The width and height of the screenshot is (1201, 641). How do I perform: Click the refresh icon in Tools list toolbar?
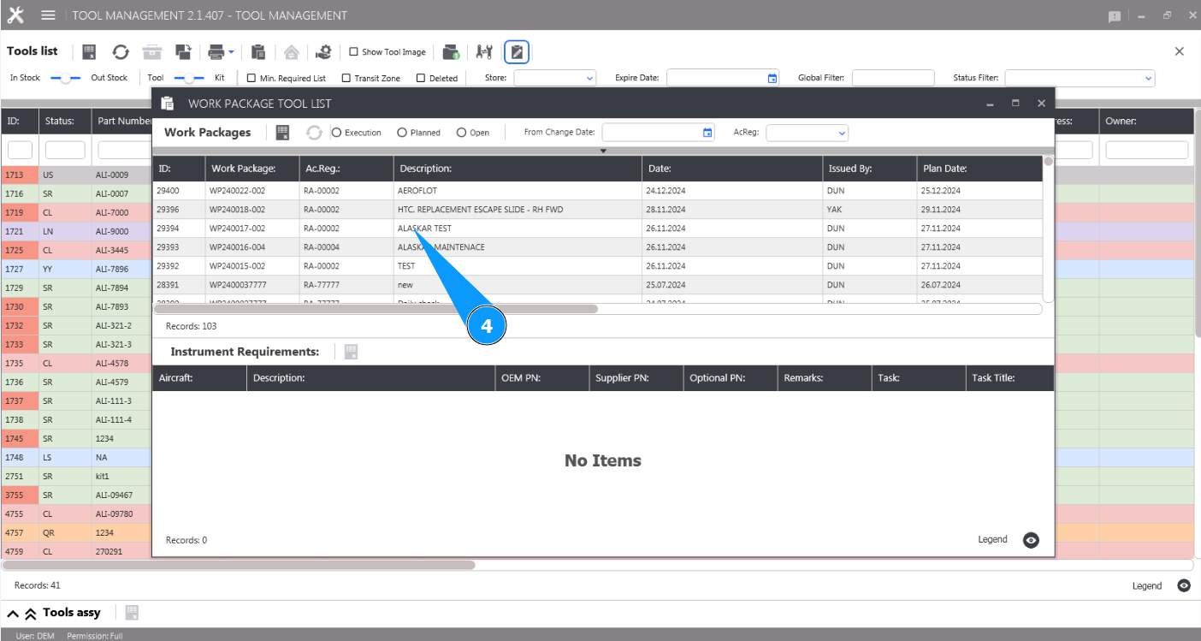pos(121,52)
